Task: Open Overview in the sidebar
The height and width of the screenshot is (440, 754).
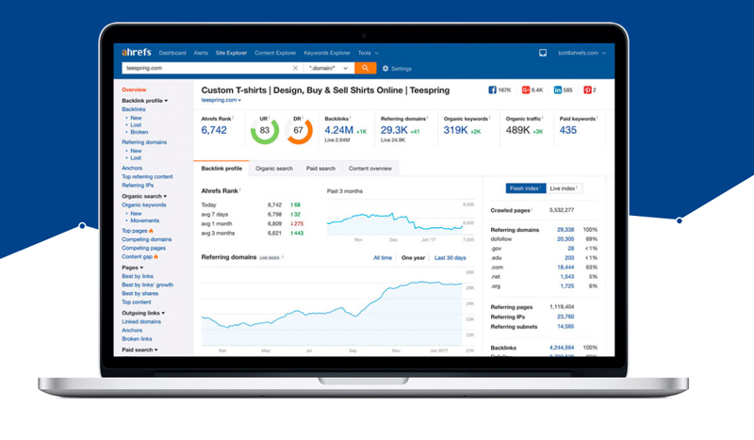Action: 134,90
